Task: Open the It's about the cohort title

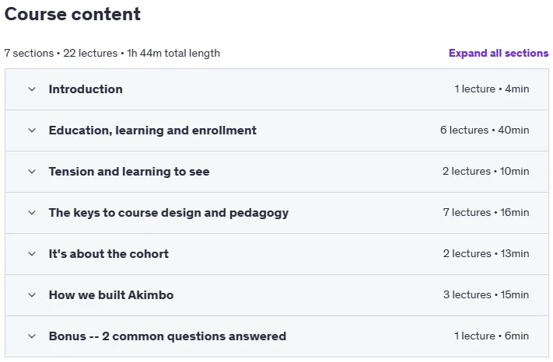Action: (x=109, y=254)
